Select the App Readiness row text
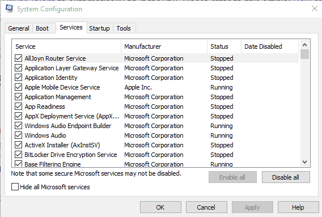The height and width of the screenshot is (217, 322). point(45,107)
